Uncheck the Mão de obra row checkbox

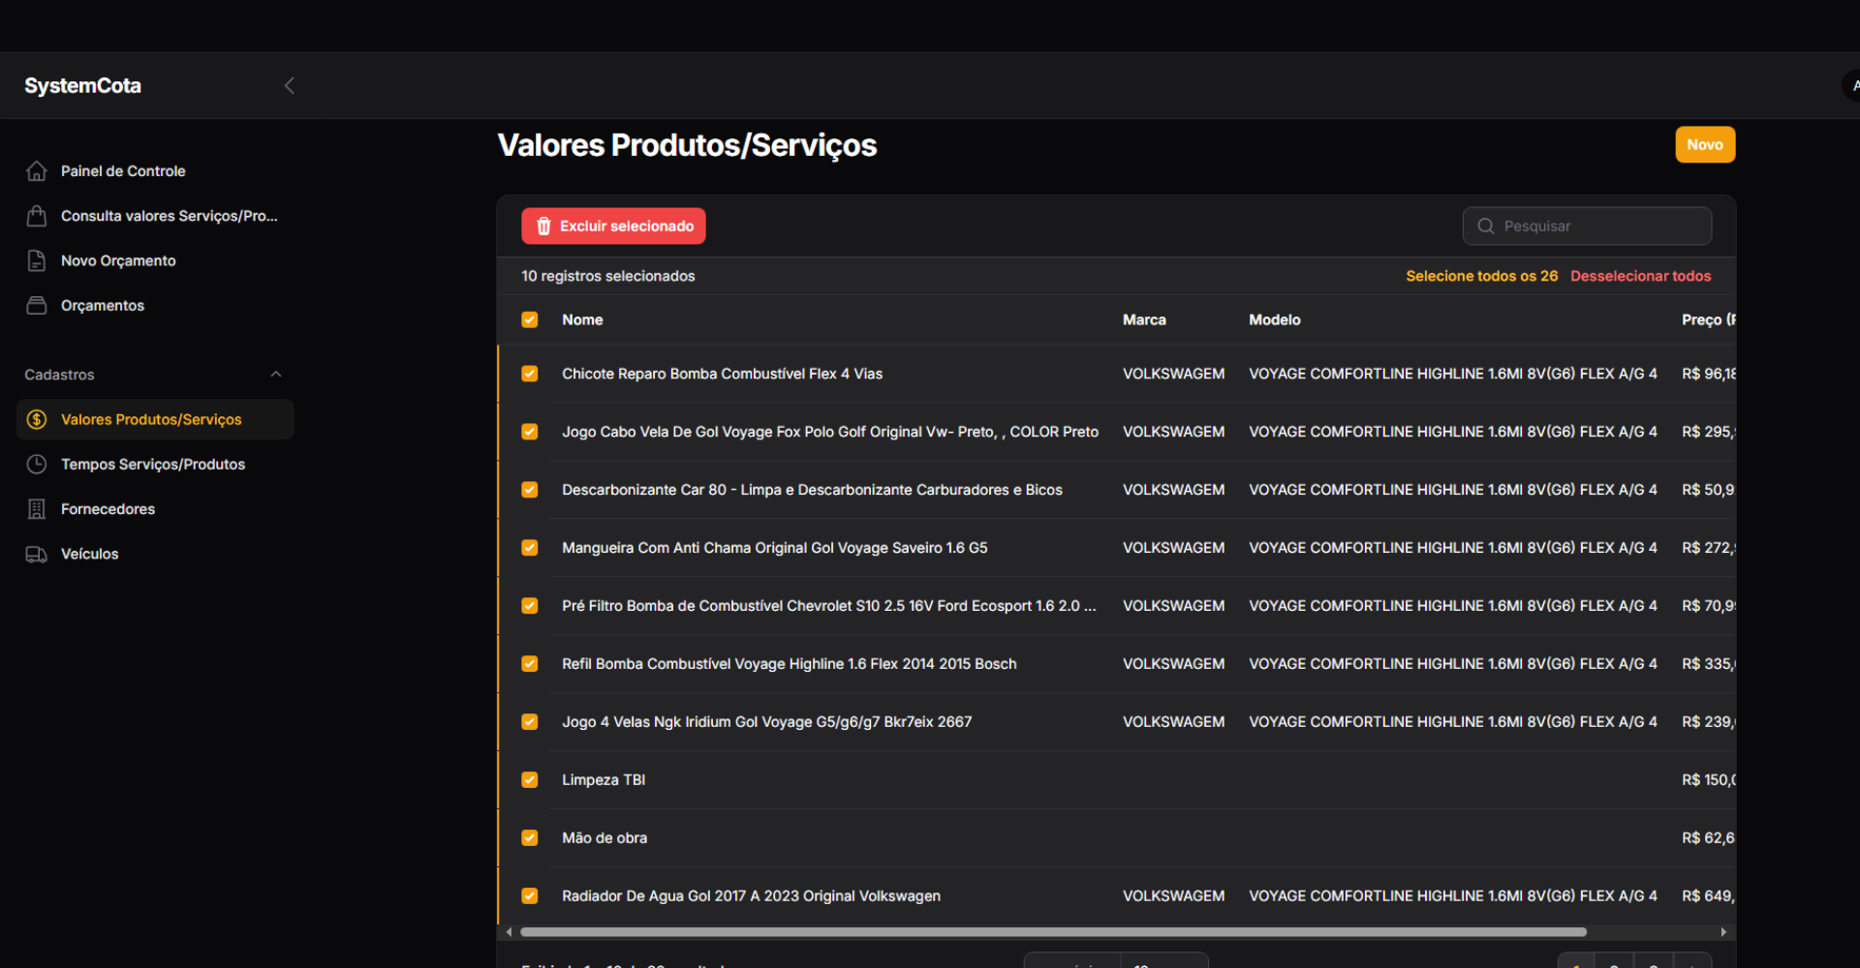click(530, 838)
